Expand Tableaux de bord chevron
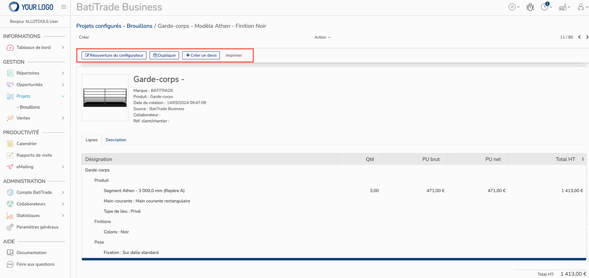 [x=63, y=48]
